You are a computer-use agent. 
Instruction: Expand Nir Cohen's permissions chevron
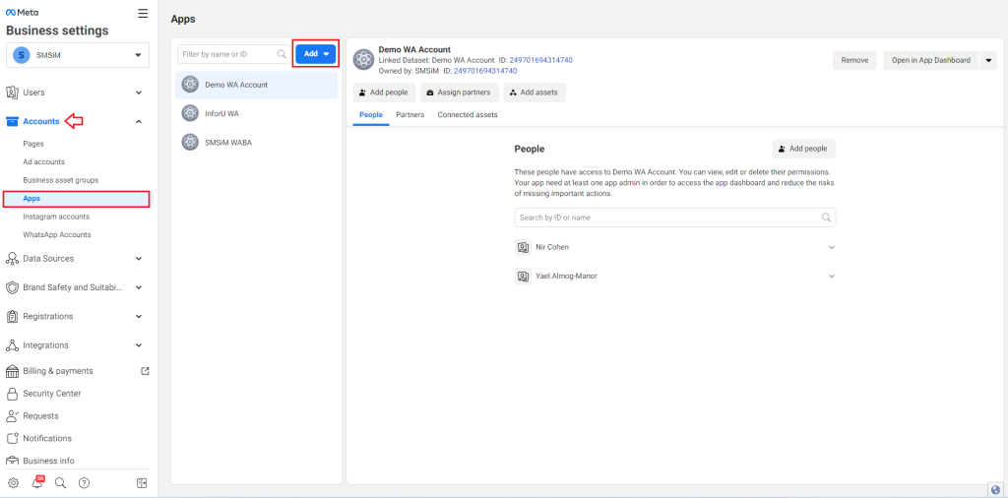(831, 247)
